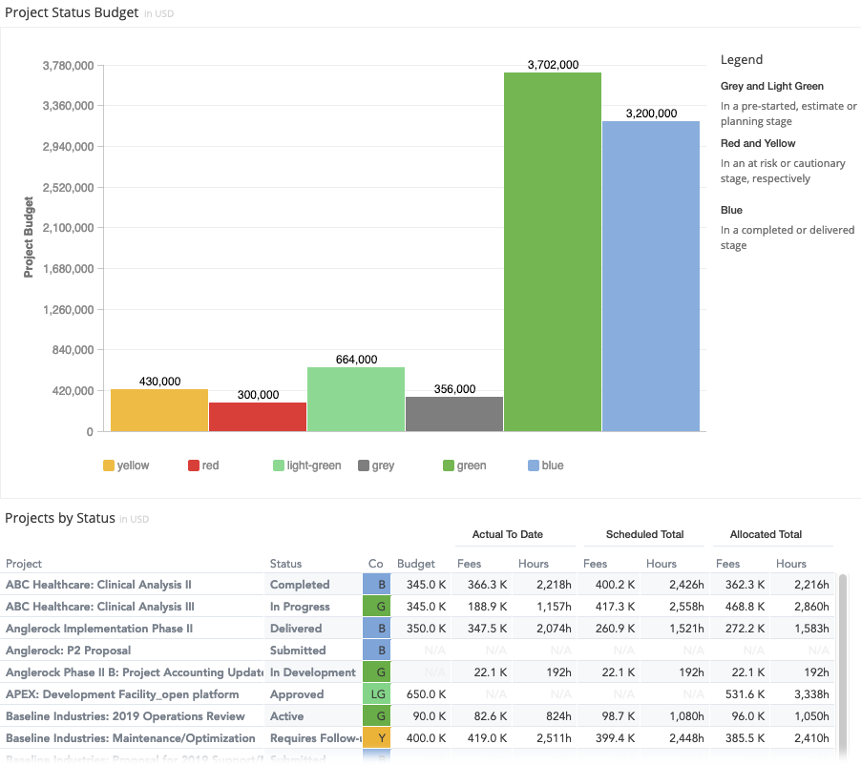Click the Allocated Total column group header

tap(766, 534)
